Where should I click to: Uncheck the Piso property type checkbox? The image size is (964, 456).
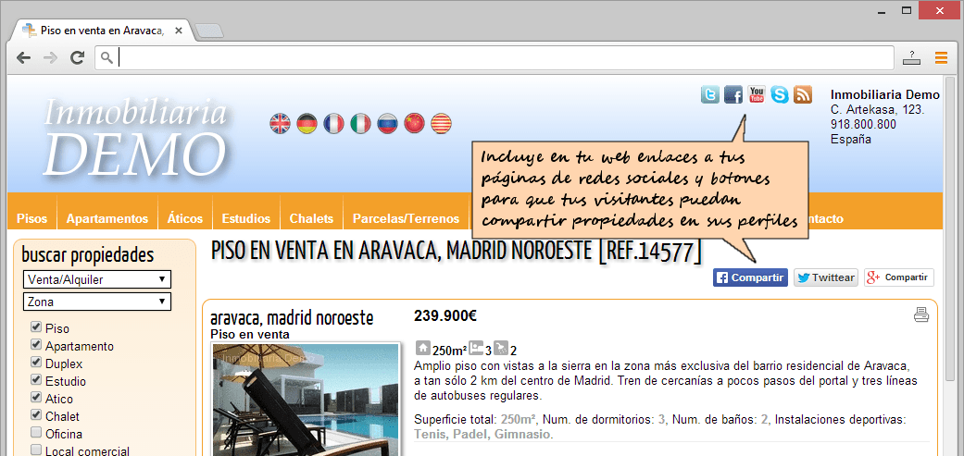coord(36,327)
